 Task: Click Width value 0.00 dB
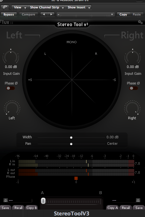click(x=113, y=137)
